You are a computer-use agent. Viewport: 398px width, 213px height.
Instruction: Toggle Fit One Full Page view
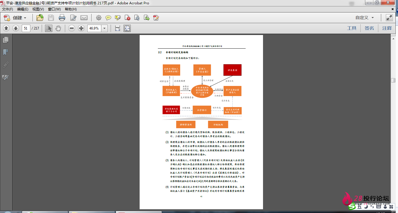127,28
